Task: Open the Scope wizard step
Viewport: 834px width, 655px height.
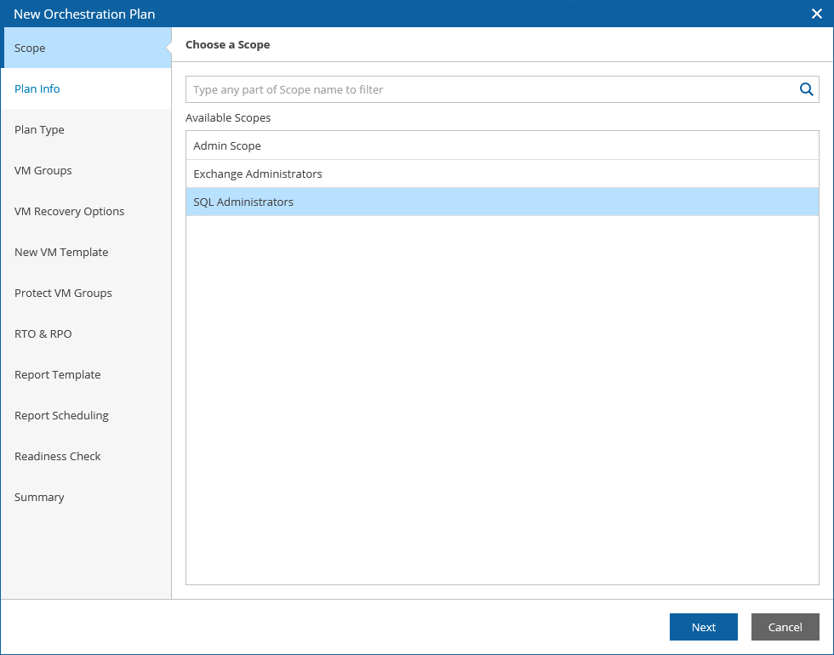Action: (x=31, y=48)
